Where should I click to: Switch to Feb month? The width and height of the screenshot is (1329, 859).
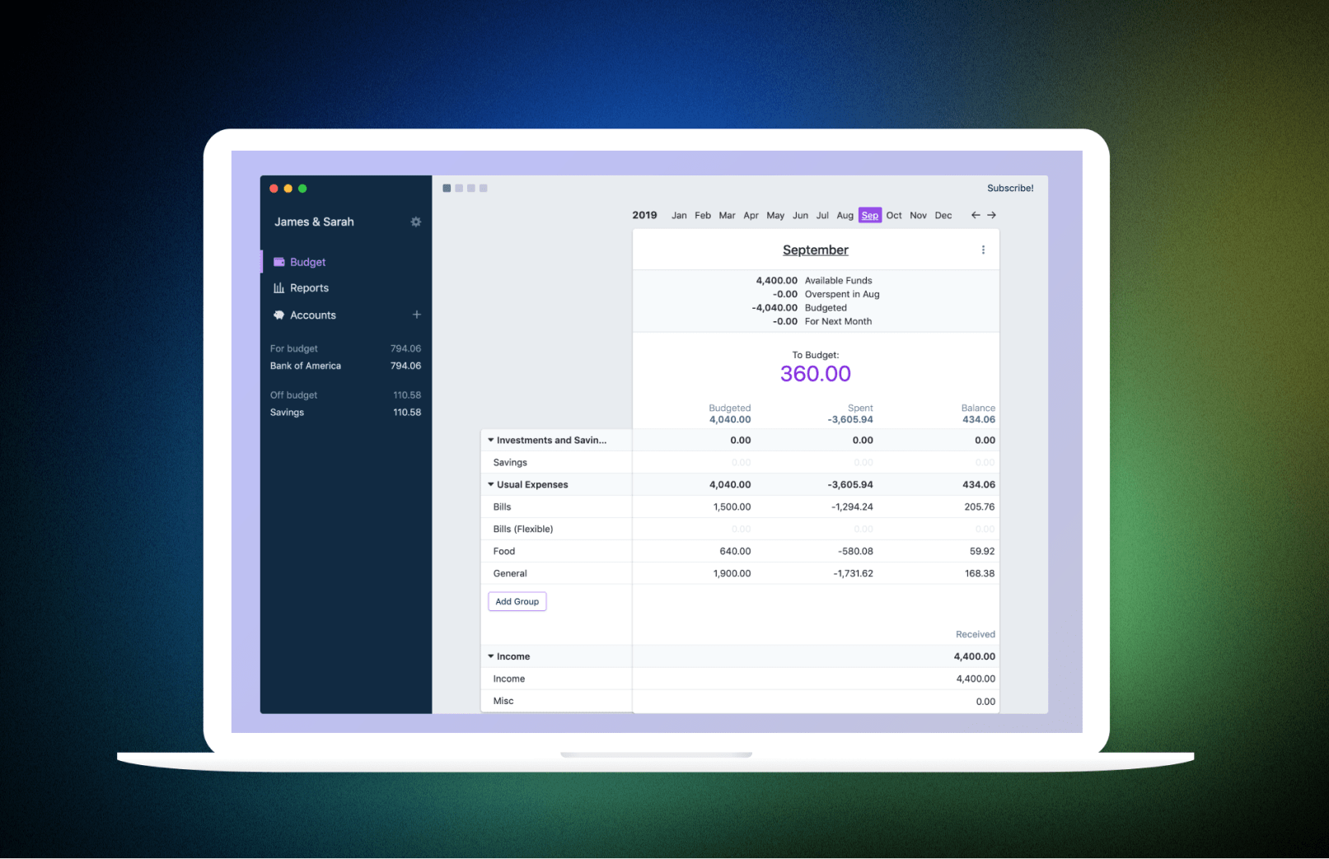(703, 216)
